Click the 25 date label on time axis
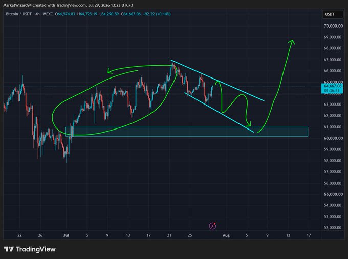 (x=190, y=235)
